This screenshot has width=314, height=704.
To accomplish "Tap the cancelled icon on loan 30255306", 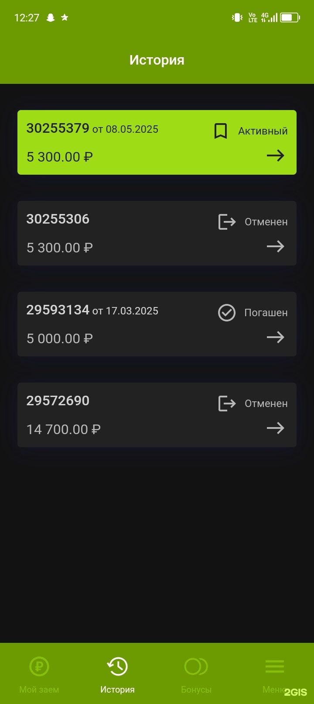I will coord(227,222).
